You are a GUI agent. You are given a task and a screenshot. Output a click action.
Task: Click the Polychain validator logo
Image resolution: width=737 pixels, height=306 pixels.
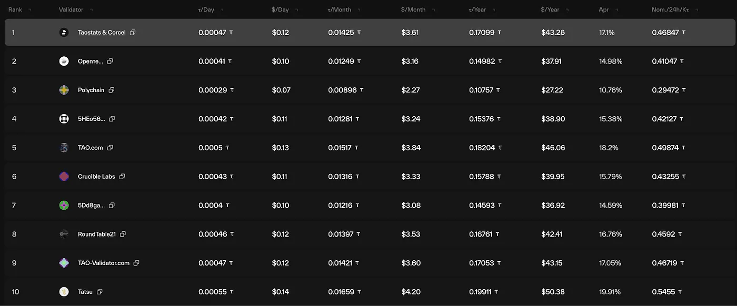64,90
